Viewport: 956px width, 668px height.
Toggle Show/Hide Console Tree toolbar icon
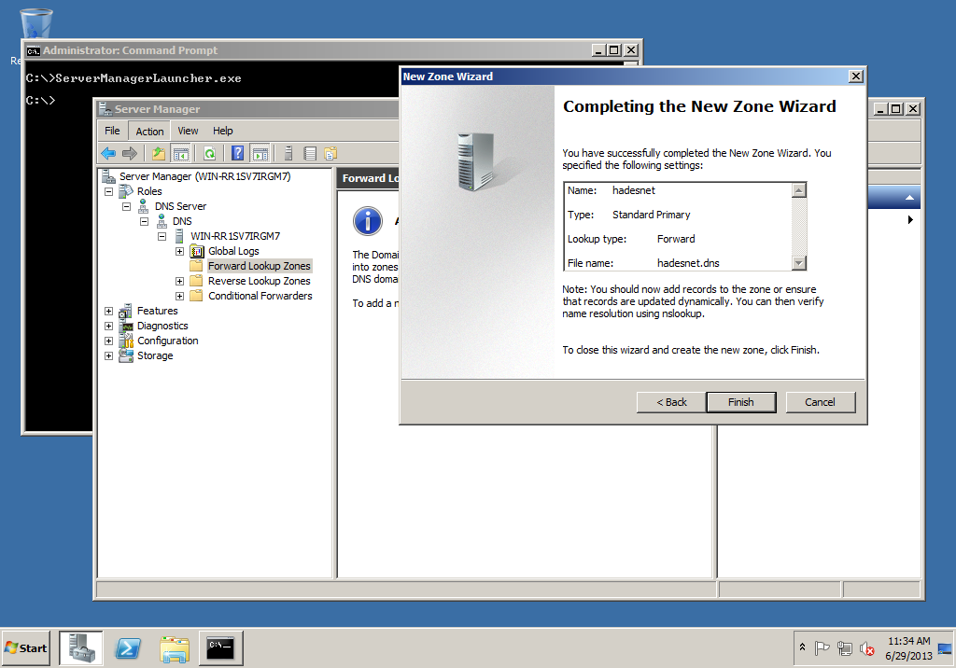(181, 153)
